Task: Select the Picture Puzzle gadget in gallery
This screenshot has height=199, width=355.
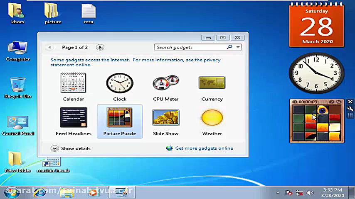Action: 120,121
